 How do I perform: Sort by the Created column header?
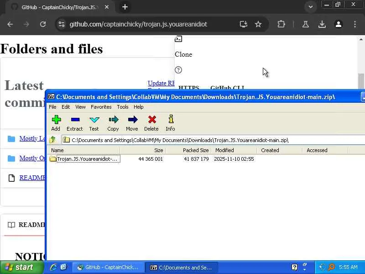[280, 150]
